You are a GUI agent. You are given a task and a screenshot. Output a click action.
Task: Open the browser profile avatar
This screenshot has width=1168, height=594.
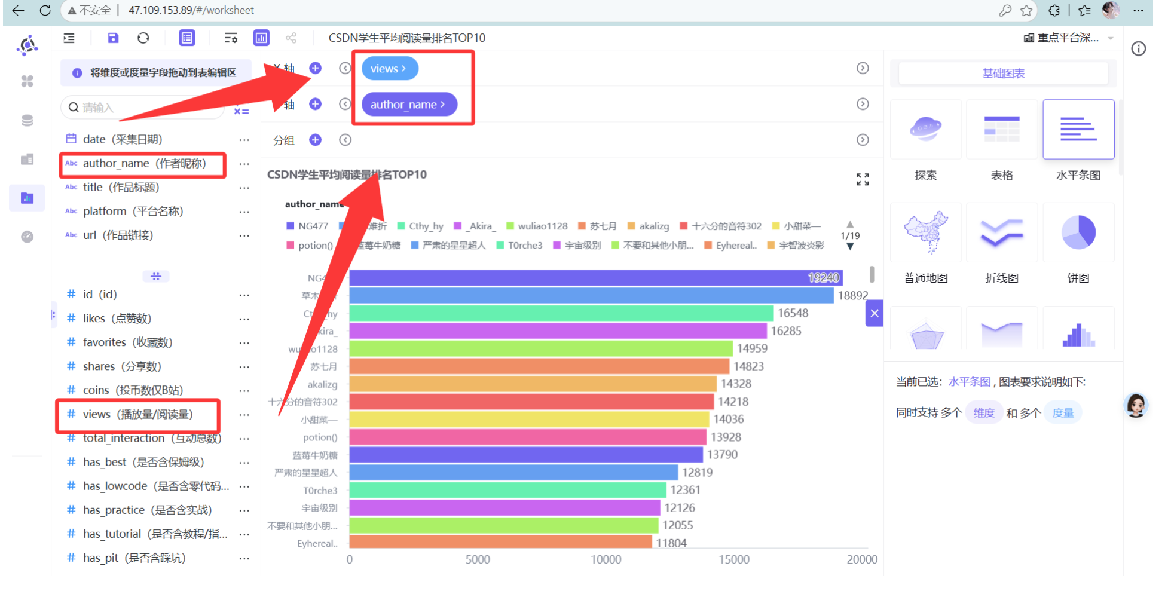[x=1111, y=10]
